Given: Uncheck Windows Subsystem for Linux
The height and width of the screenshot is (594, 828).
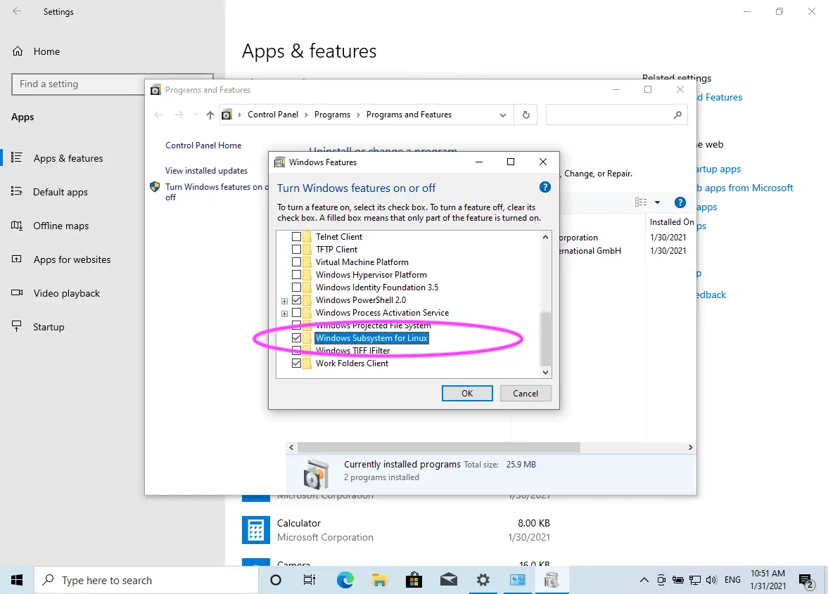Looking at the screenshot, I should coord(296,337).
